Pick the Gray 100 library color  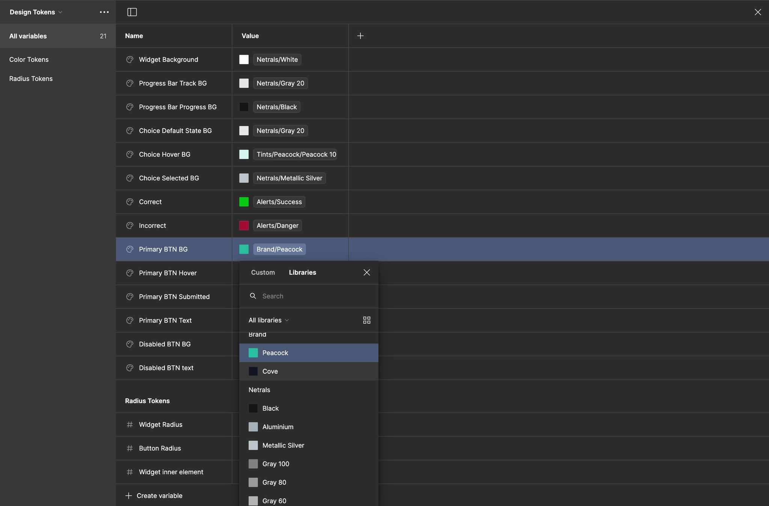(309, 464)
